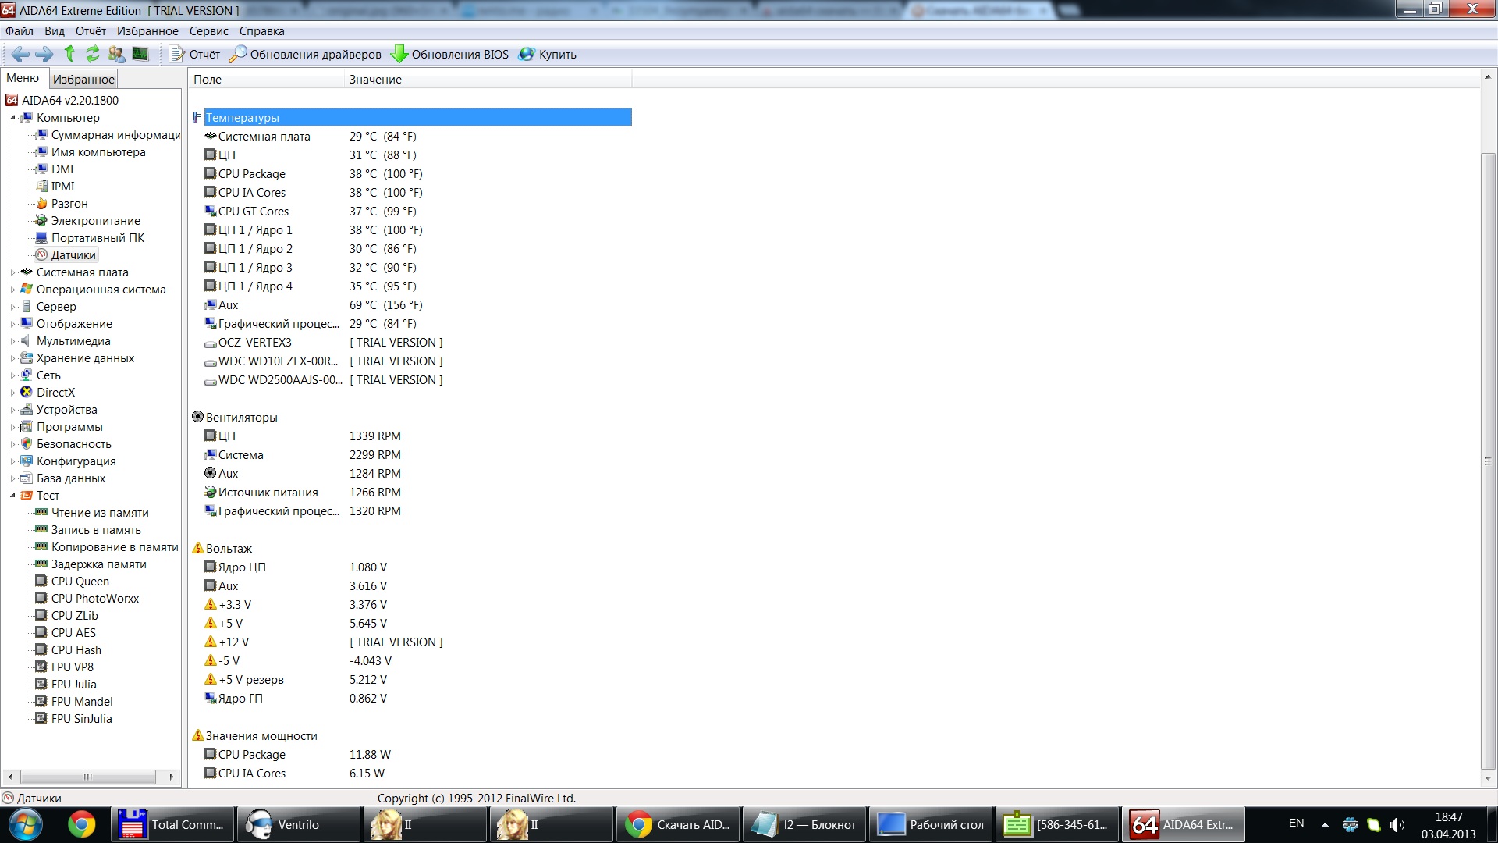The width and height of the screenshot is (1498, 843).
Task: Open the Сервис menu
Action: pyautogui.click(x=209, y=31)
